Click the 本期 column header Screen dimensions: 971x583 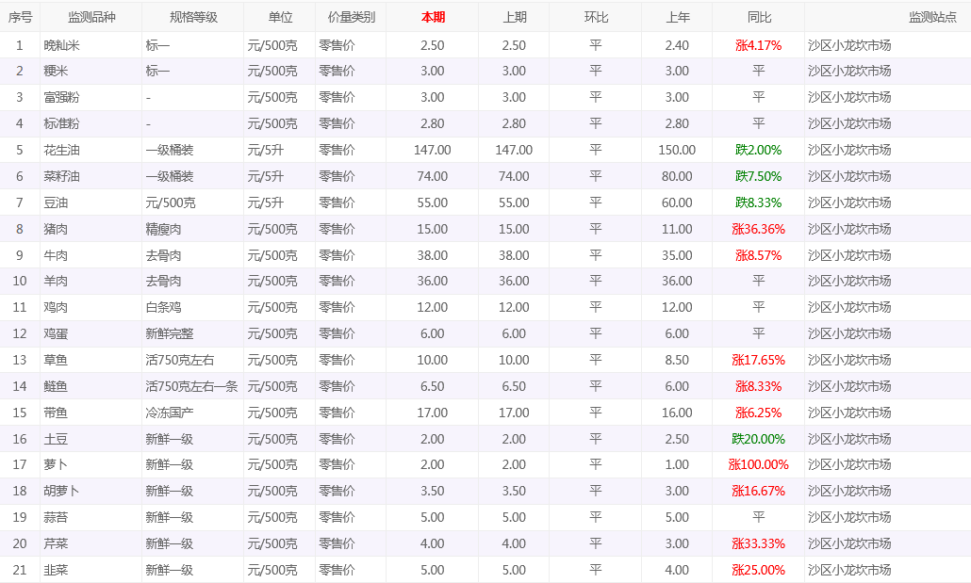433,17
